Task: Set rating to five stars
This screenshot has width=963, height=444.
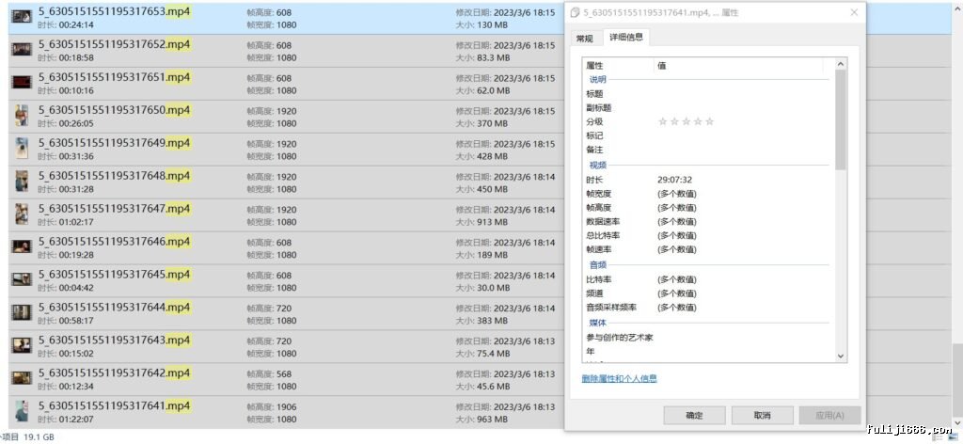Action: click(x=709, y=121)
